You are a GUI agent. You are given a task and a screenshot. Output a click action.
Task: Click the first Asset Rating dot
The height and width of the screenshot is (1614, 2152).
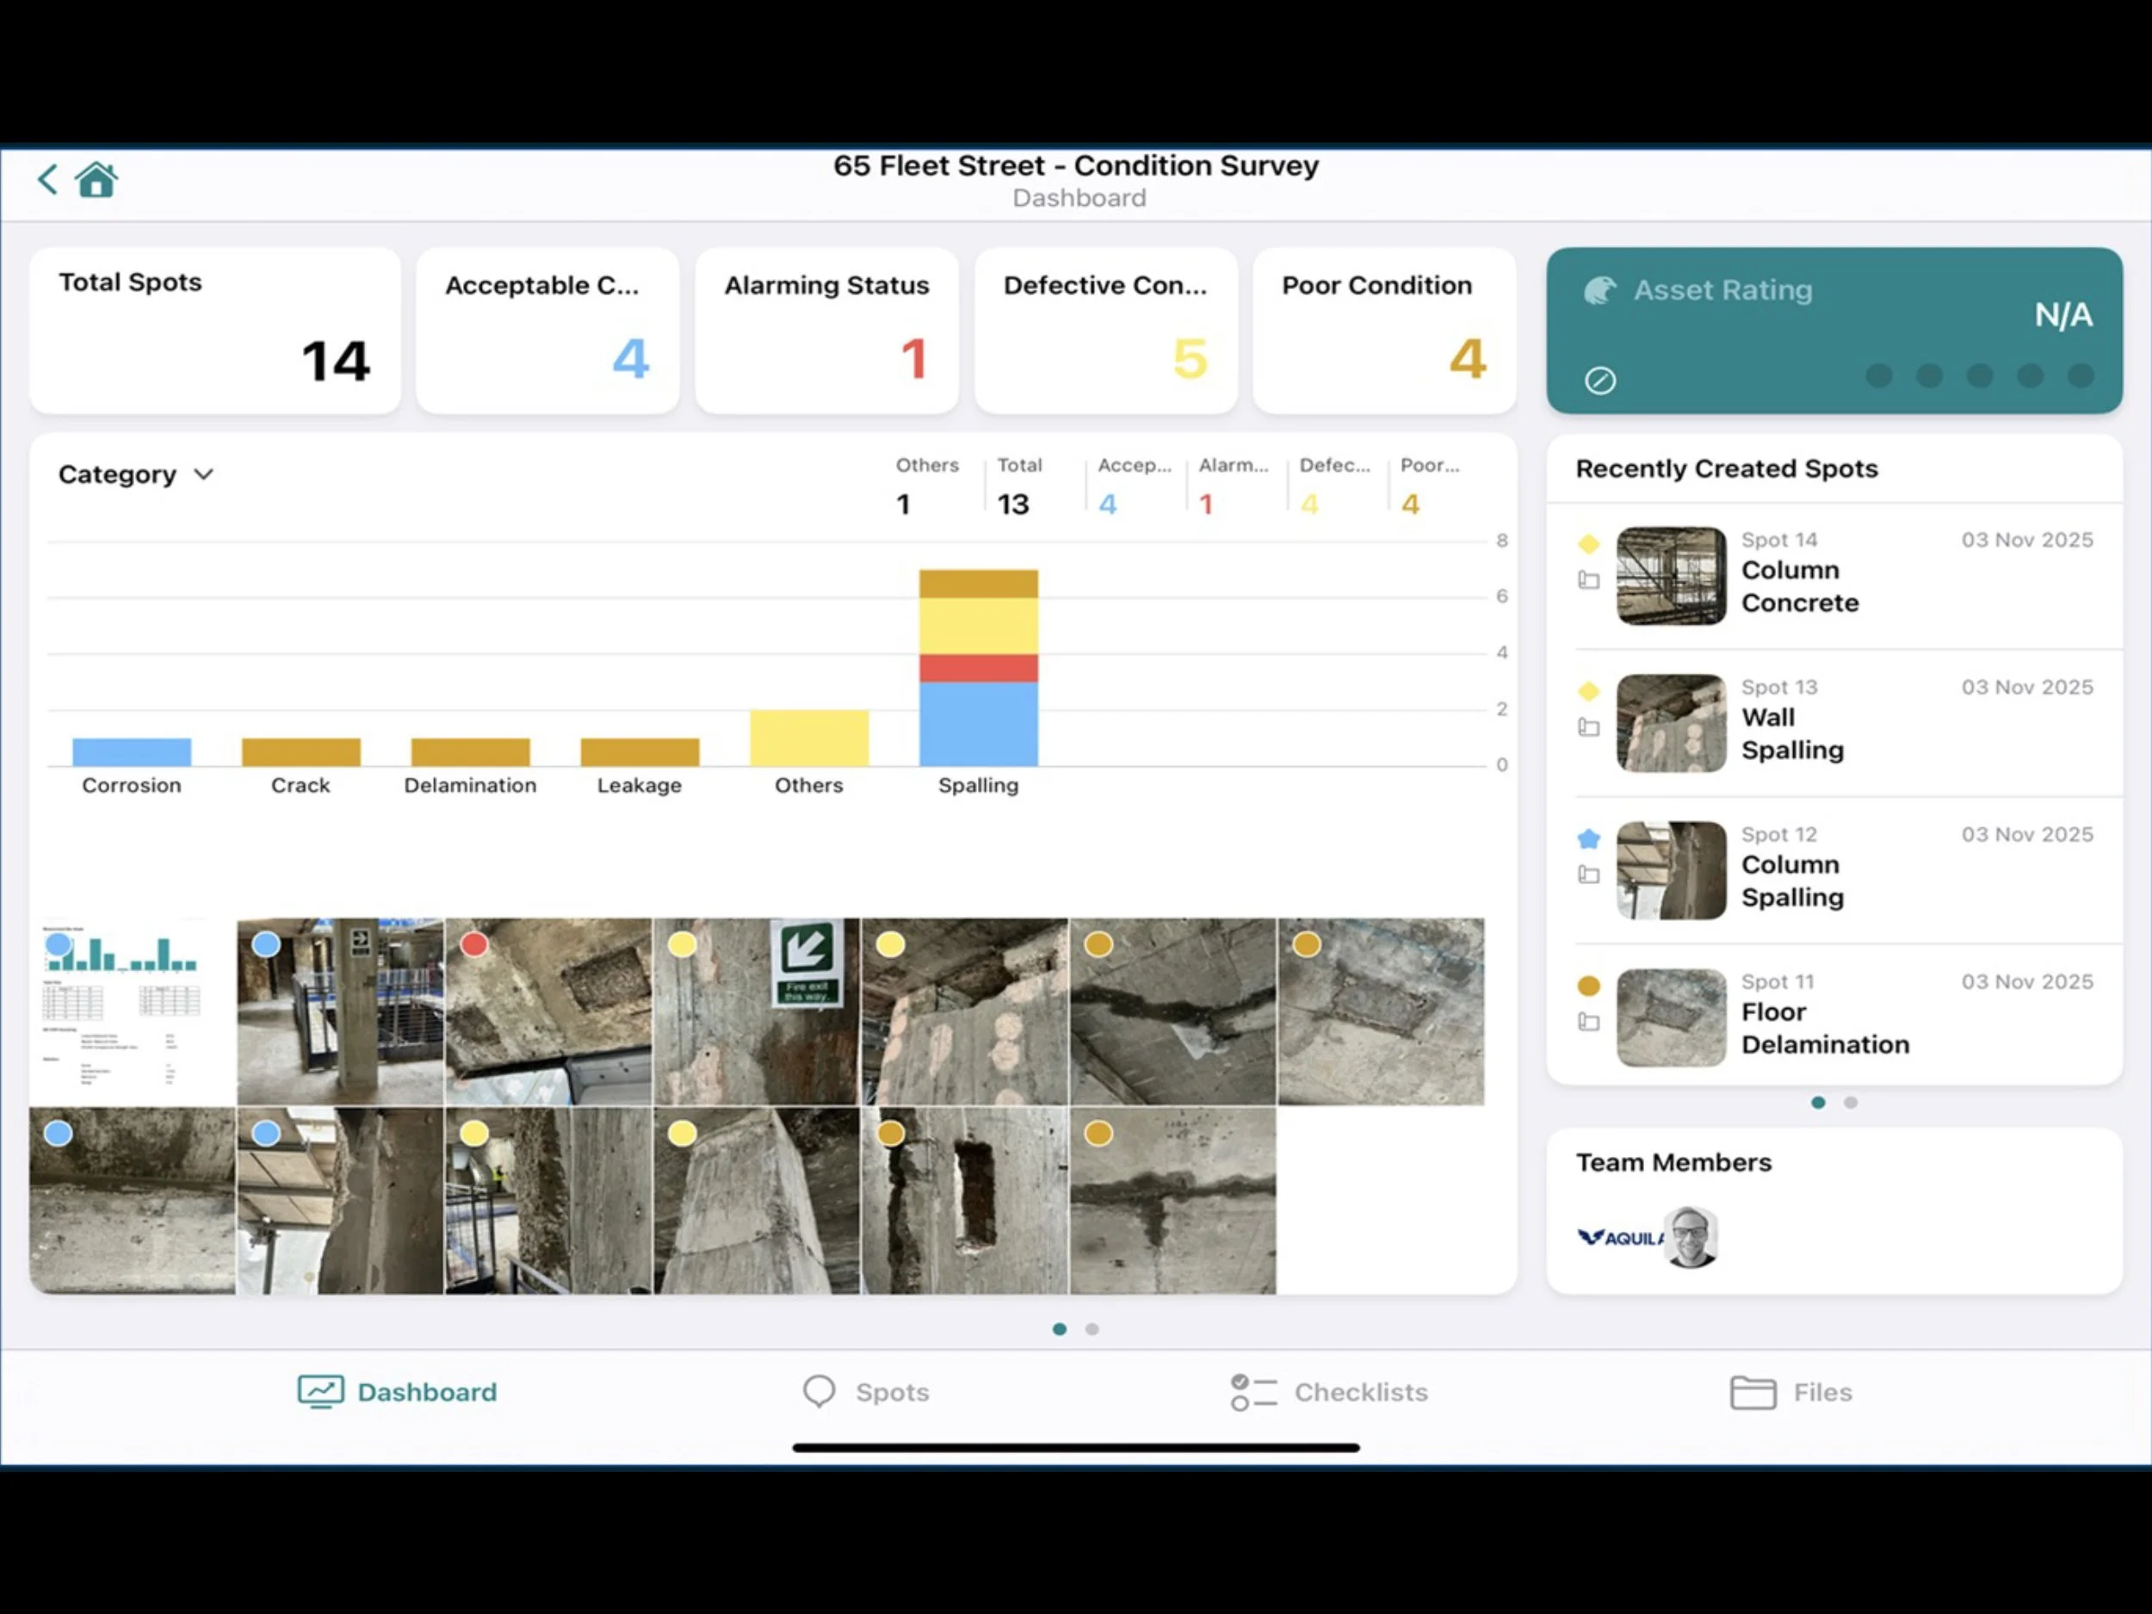coord(1878,375)
